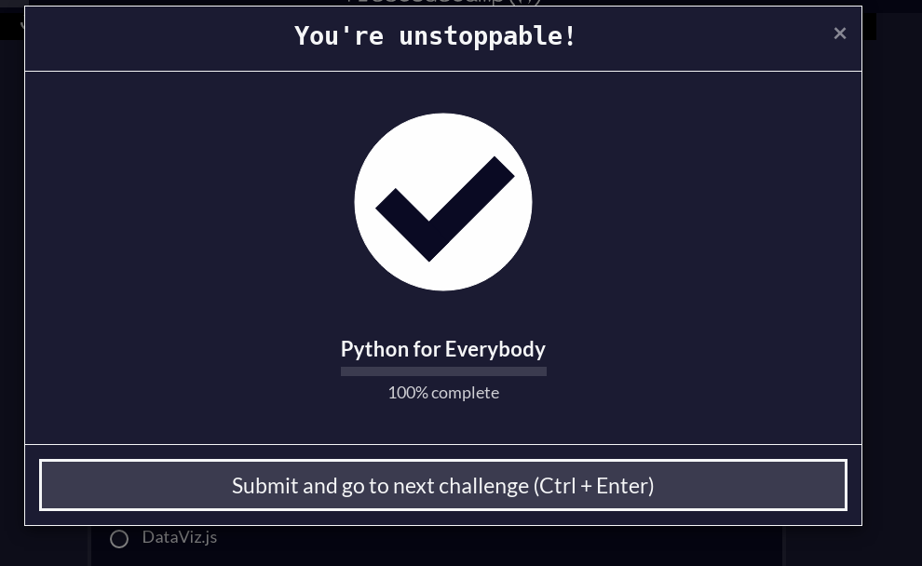Click the course completion progress bar
The width and height of the screenshot is (922, 566).
pos(443,371)
